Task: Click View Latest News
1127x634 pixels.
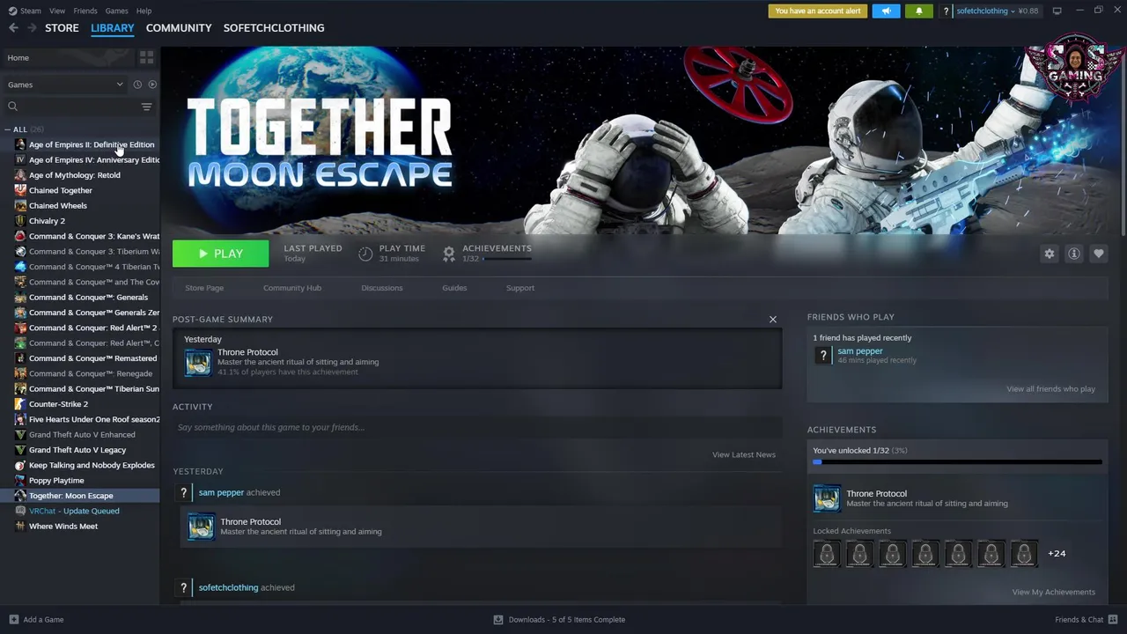Action: click(x=744, y=455)
